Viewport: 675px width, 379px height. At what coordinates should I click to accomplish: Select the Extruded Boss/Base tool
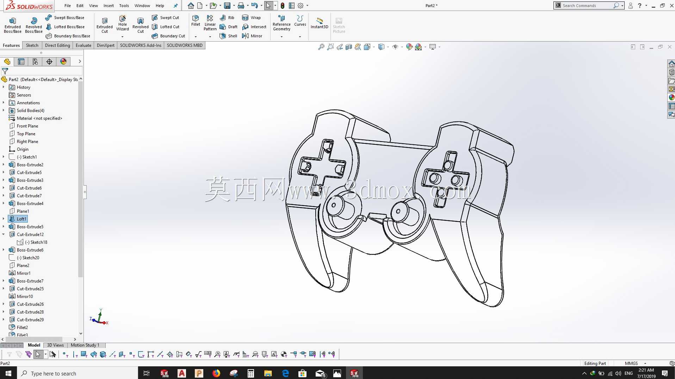[x=13, y=25]
